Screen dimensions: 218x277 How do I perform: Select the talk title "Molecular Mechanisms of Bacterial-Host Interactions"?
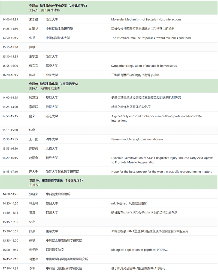(x=146, y=19)
